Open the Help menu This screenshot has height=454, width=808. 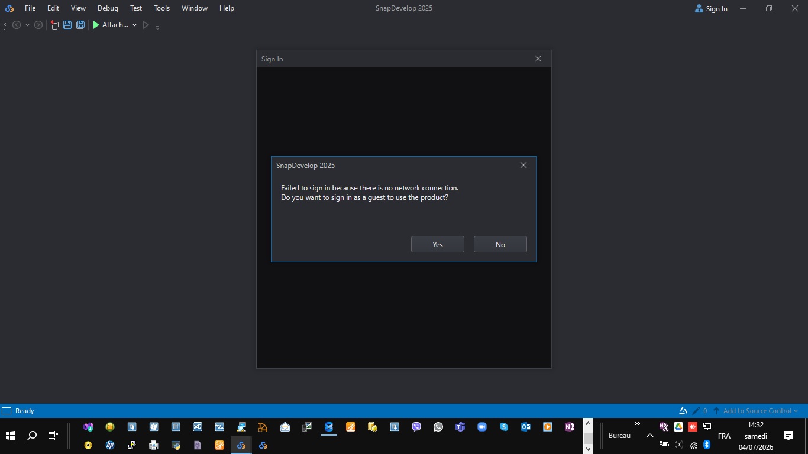pos(227,8)
